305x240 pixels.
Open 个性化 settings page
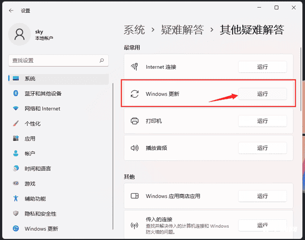(58, 123)
